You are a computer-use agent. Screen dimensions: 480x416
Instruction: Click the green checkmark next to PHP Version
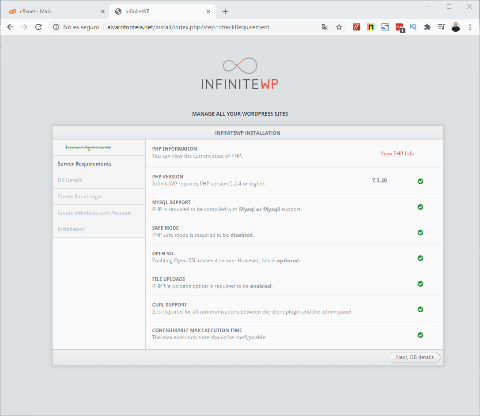coord(420,181)
